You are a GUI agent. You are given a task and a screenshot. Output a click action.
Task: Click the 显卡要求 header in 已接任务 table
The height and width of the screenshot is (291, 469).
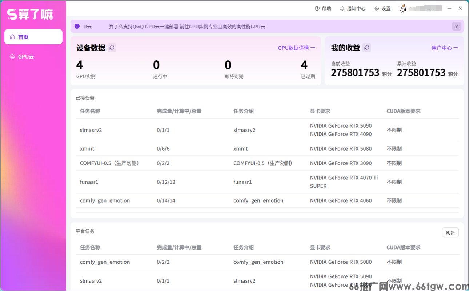pyautogui.click(x=320, y=111)
